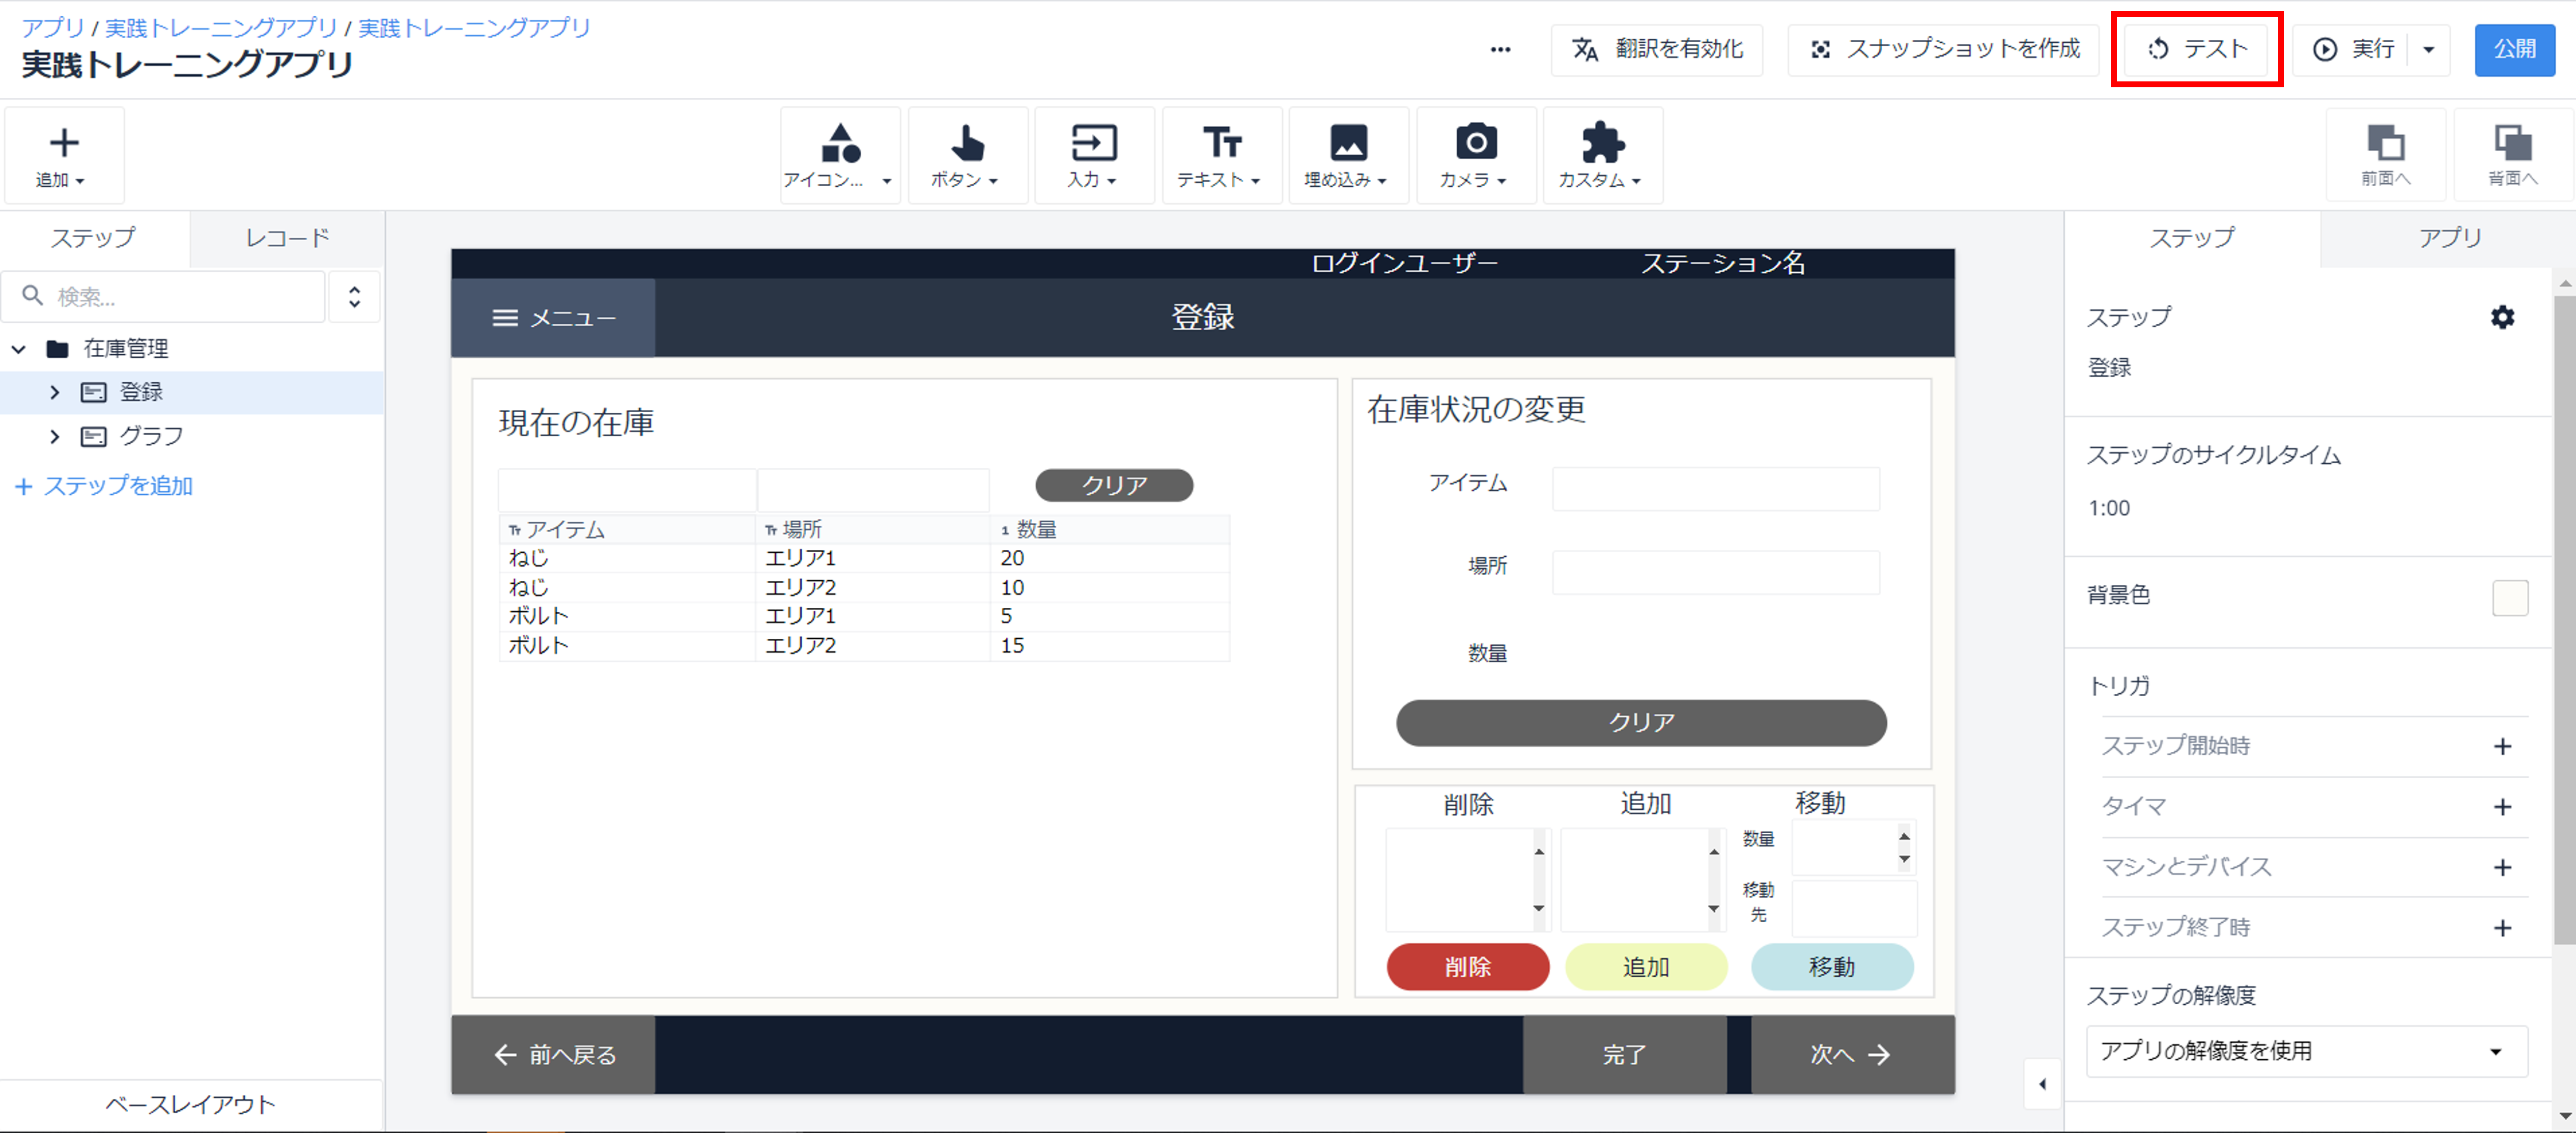Open the Input (入力) widget menu
Viewport: 2576px width, 1133px height.
pyautogui.click(x=1094, y=155)
